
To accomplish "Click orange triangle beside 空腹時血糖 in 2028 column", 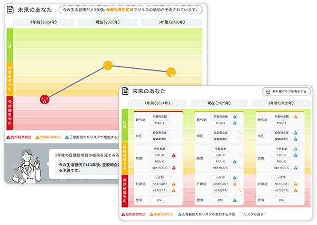I will point(295,116).
